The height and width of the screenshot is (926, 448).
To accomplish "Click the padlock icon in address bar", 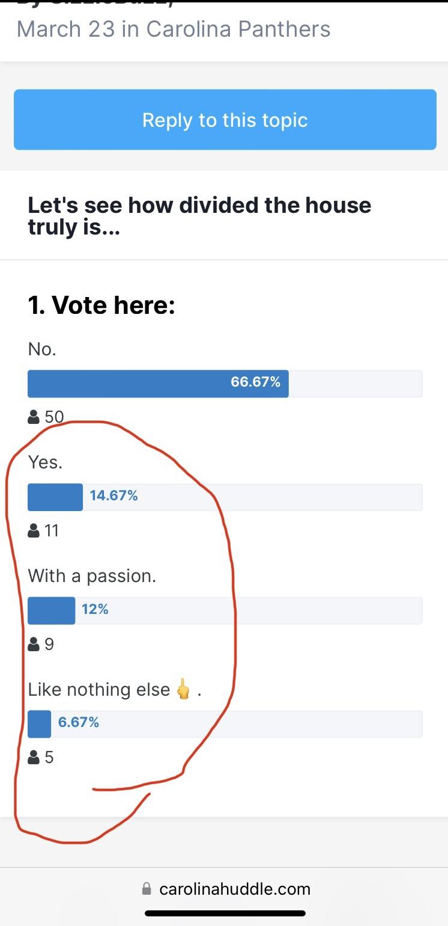I will tap(147, 889).
